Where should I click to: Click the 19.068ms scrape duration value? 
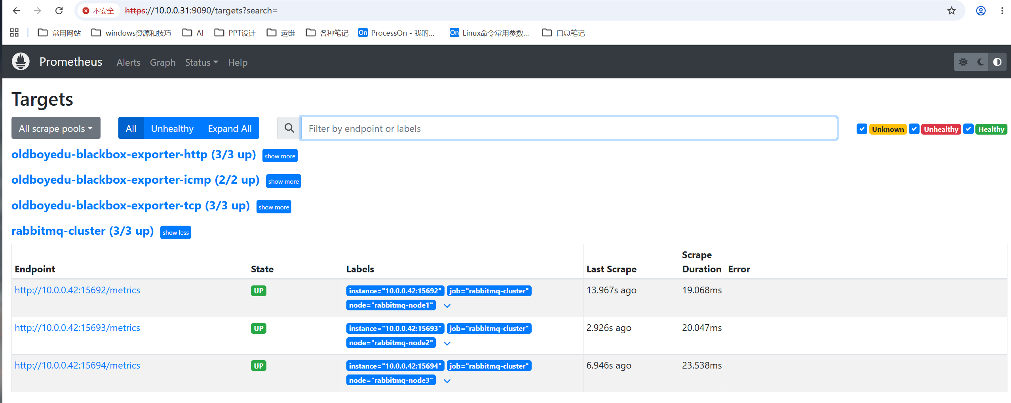click(701, 290)
